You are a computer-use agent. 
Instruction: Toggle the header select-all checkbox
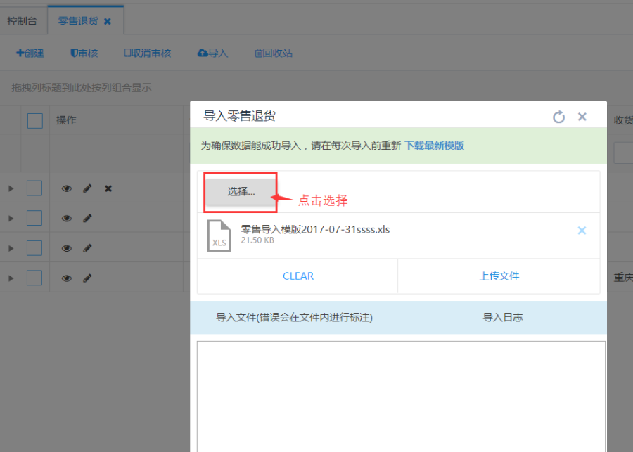click(x=35, y=121)
